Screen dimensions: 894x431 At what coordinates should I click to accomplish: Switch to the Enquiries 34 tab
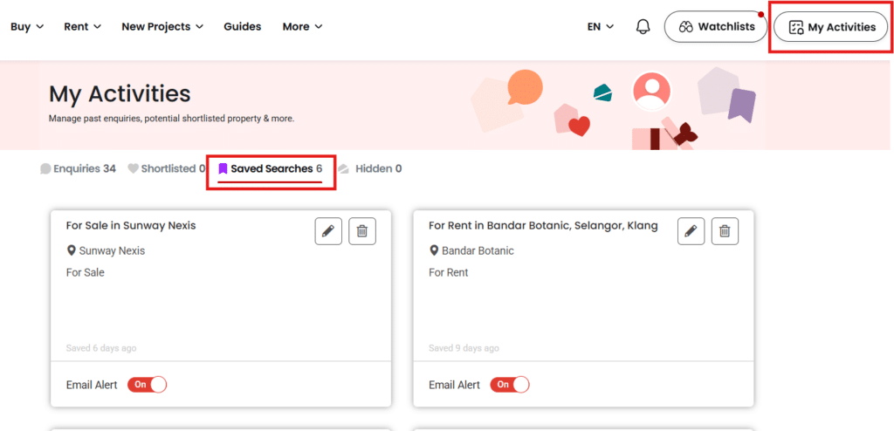pyautogui.click(x=78, y=168)
